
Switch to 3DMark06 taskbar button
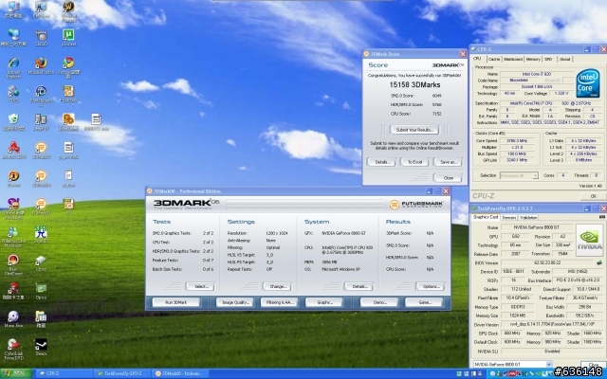pos(181,373)
